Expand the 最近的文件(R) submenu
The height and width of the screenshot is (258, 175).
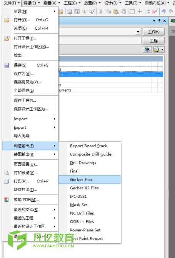coord(54,210)
